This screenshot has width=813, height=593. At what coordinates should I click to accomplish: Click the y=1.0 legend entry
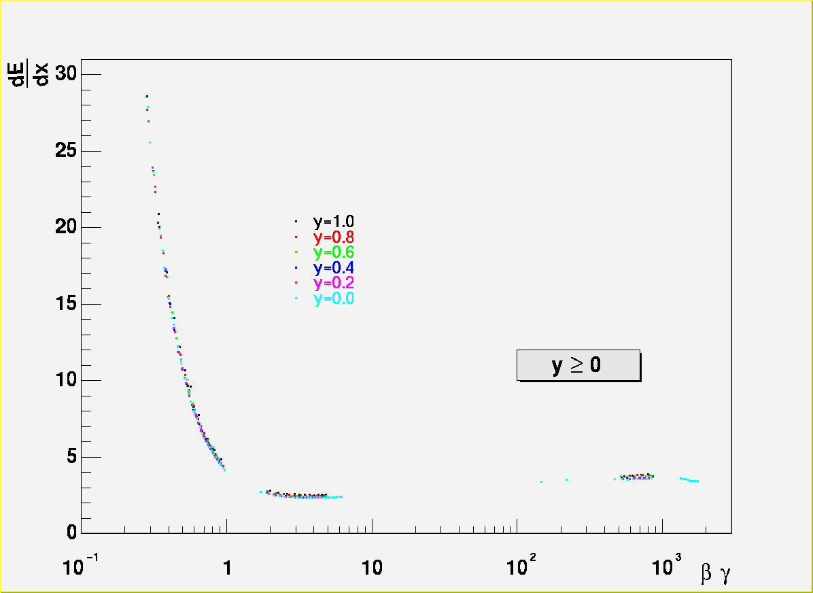(x=332, y=222)
